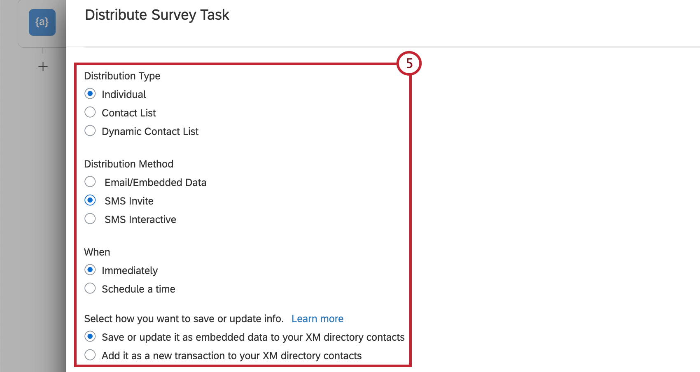Select Dynamic Contact List option
The image size is (700, 372).
[x=90, y=131]
